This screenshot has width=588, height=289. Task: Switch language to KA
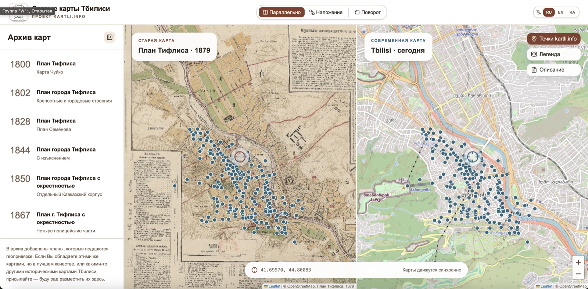pyautogui.click(x=572, y=12)
